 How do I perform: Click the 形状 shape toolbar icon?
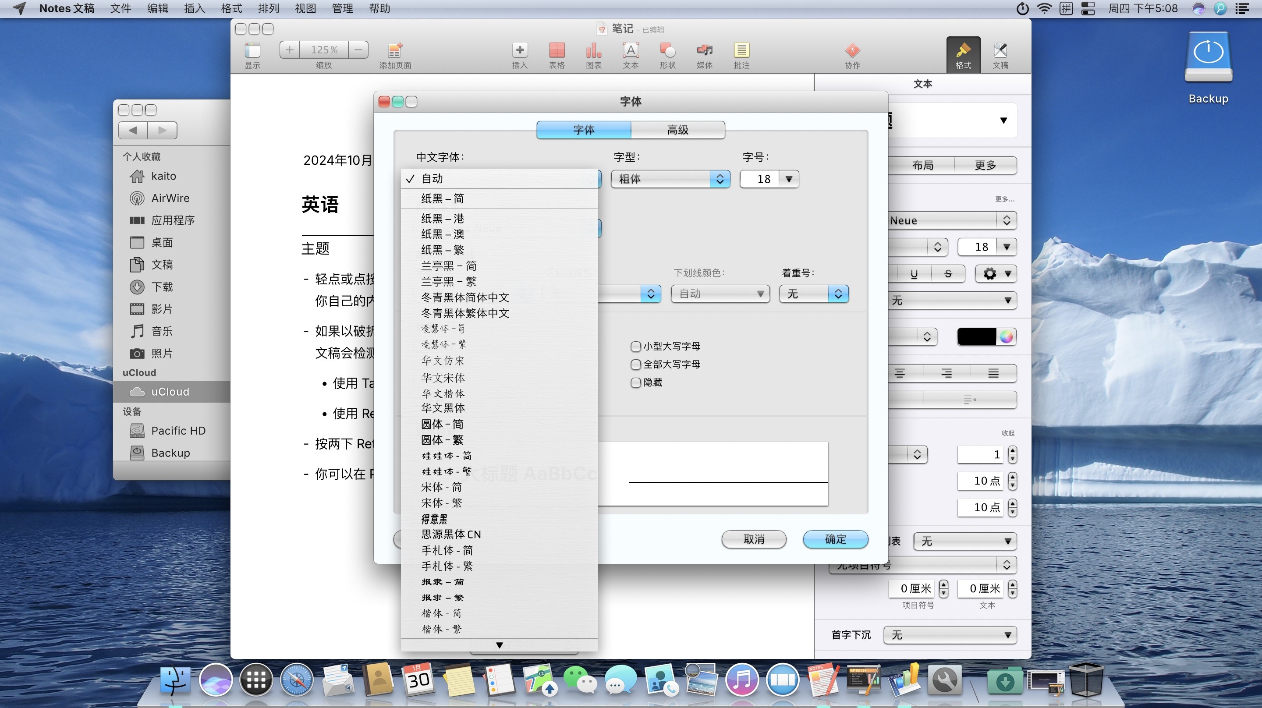point(667,50)
